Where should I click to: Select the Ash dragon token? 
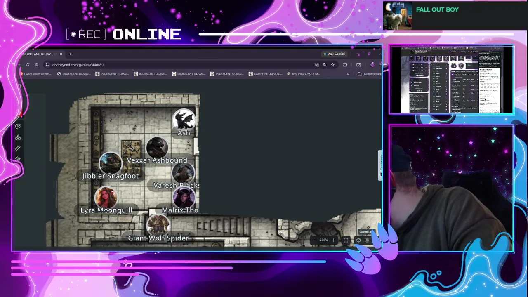(x=184, y=120)
